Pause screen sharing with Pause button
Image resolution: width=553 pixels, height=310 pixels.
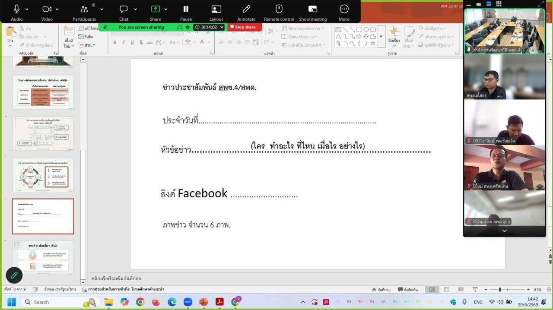[186, 13]
